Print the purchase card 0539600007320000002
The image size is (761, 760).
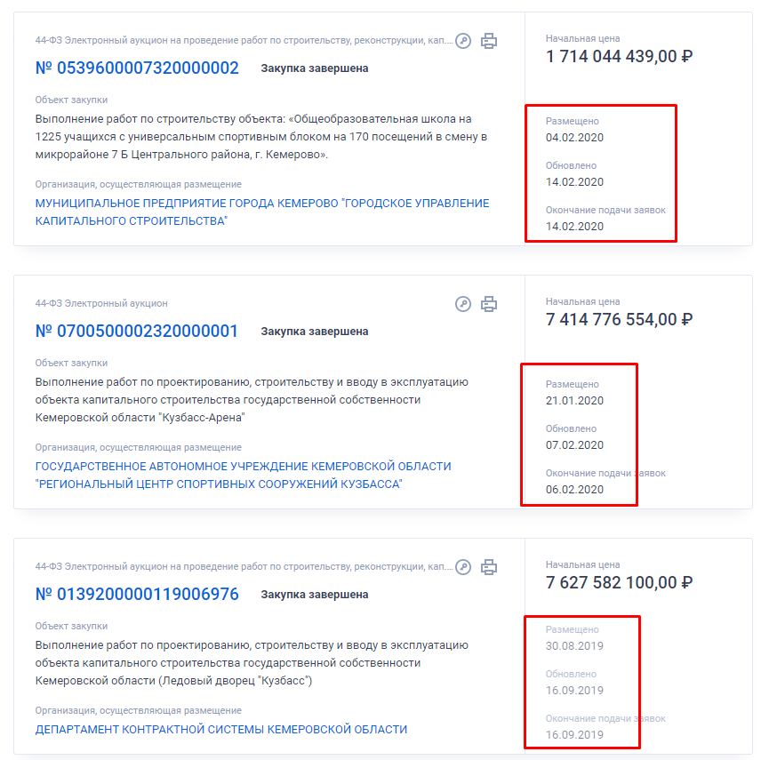coord(489,41)
